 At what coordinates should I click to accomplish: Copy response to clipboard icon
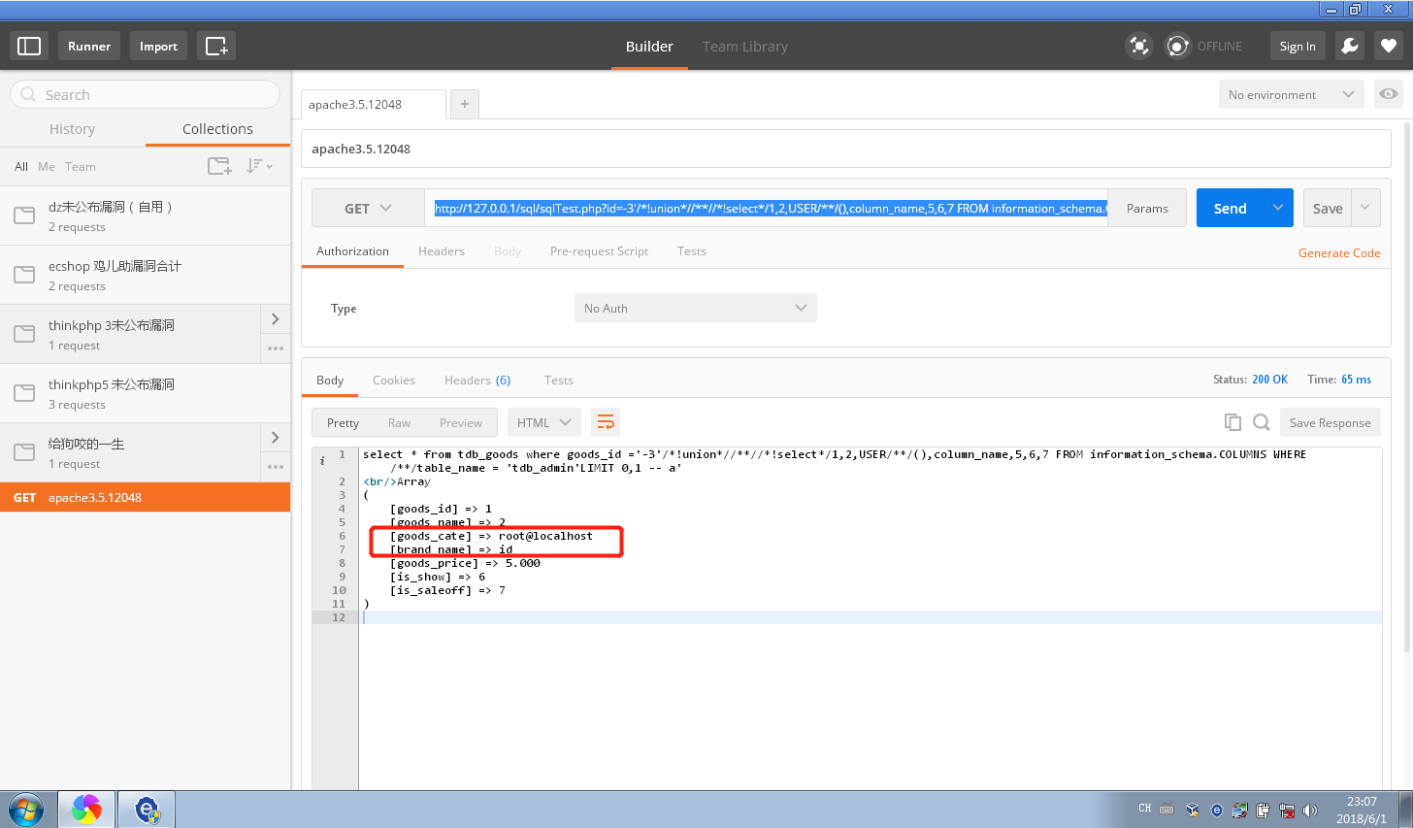(1232, 422)
